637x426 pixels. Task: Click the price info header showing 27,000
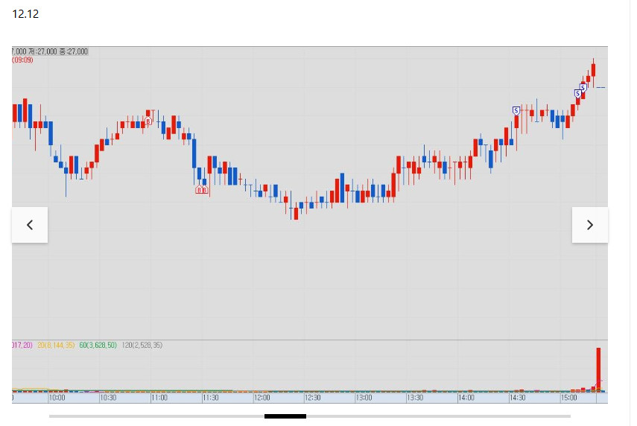[50, 51]
